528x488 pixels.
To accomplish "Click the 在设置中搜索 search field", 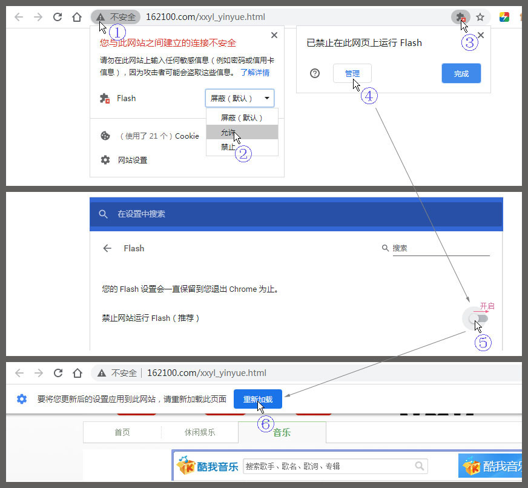I will tap(242, 214).
